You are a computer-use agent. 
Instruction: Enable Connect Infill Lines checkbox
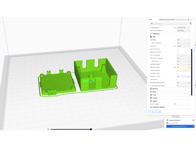(x=178, y=49)
